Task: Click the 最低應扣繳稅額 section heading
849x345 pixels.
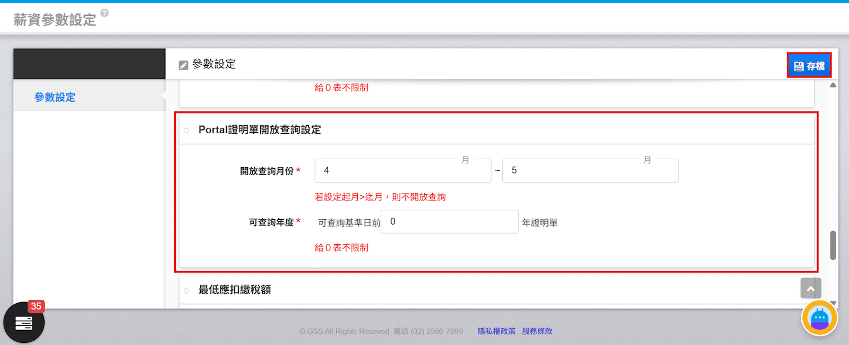Action: coord(235,290)
